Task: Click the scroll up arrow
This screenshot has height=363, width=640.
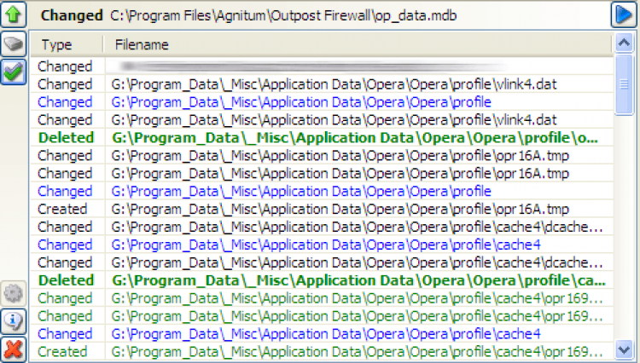Action: pyautogui.click(x=624, y=43)
